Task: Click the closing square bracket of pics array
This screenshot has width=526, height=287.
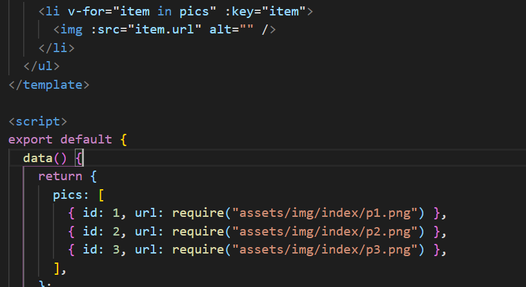Action: (x=57, y=268)
